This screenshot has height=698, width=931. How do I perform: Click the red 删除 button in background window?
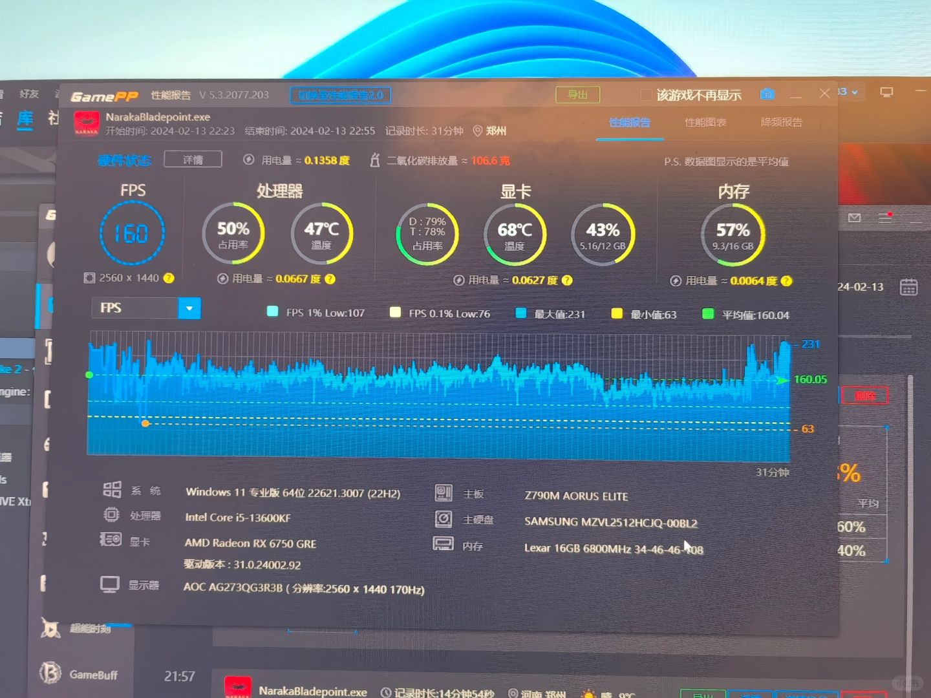864,396
